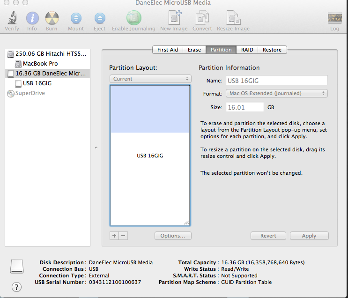Click the Revert button
Screen dimensions: 348x298
tap(268, 236)
